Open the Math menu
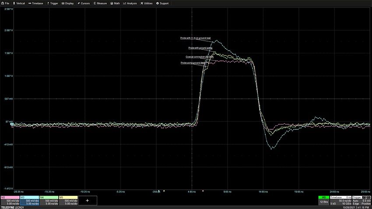This screenshot has width=372, height=209. (x=116, y=3)
